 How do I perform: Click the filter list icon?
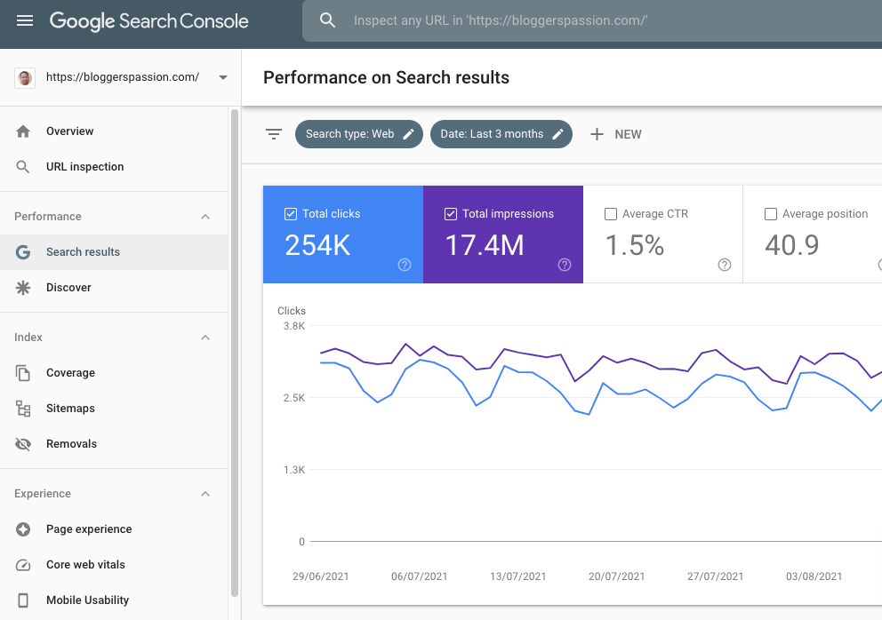click(x=274, y=134)
